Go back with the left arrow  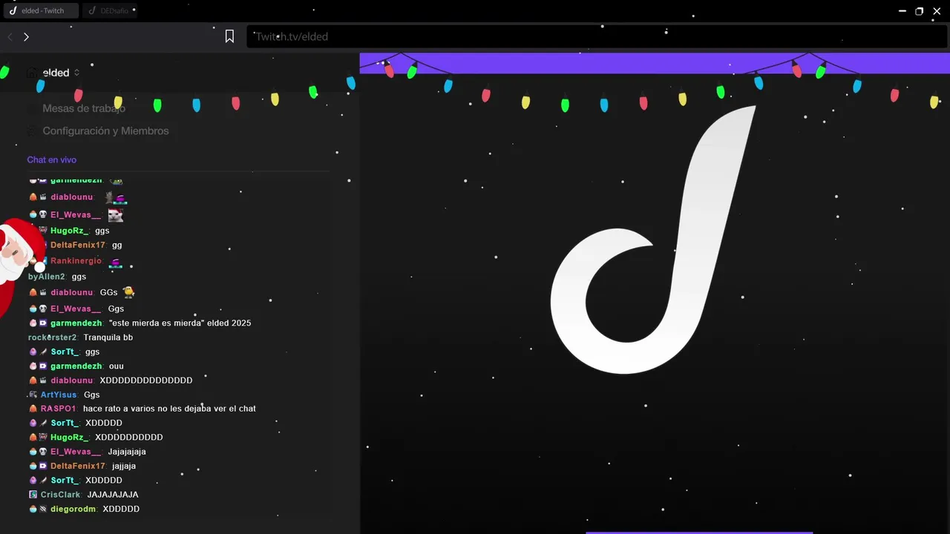10,36
